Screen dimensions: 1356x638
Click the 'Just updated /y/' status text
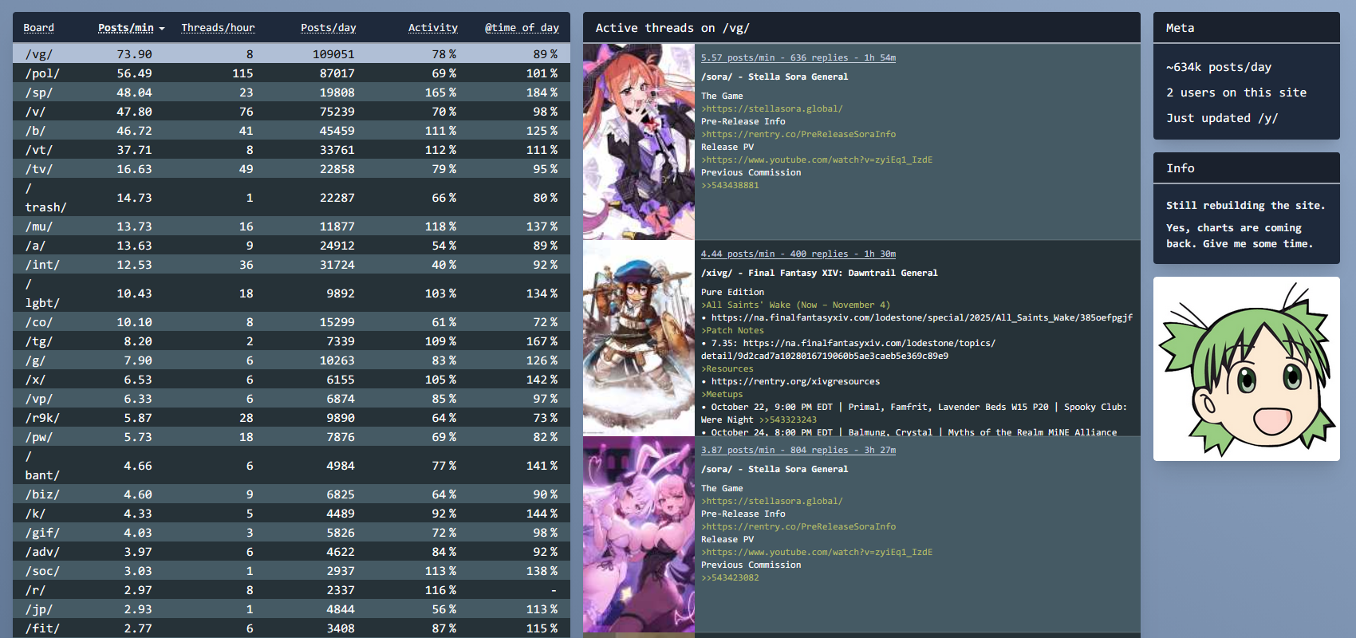pyautogui.click(x=1222, y=118)
